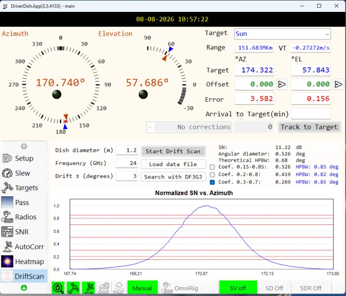Viewport: 346px width, 296px height.
Task: Click the green satellite icon
Action: (x=73, y=288)
